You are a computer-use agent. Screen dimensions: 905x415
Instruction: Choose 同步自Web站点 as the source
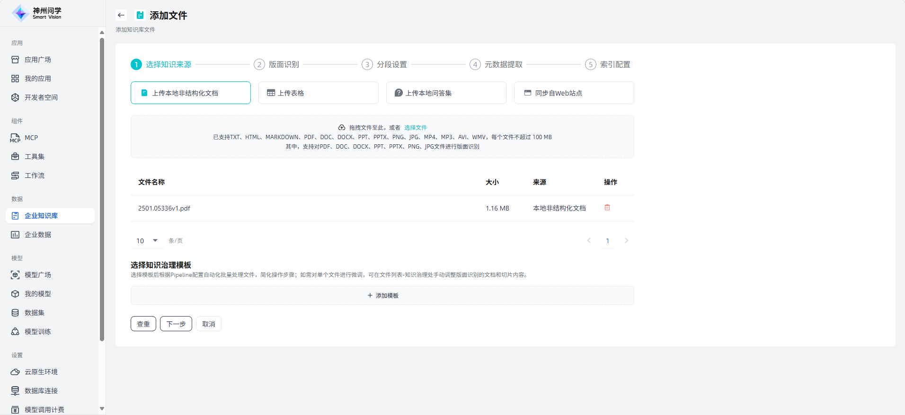574,93
